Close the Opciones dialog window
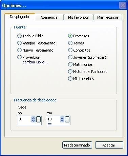This screenshot has width=128, height=156. pos(123,5)
